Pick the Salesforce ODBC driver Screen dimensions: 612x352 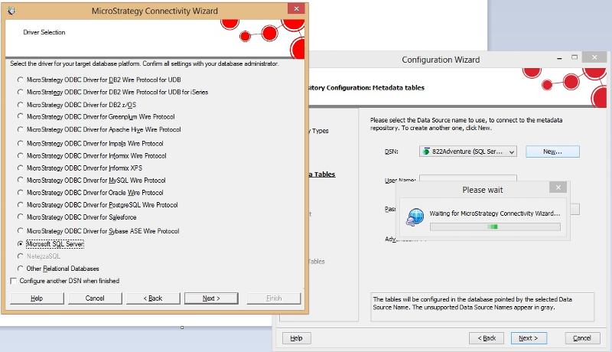pos(21,217)
